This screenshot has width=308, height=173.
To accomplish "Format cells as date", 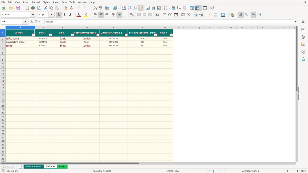I will point(176,15).
